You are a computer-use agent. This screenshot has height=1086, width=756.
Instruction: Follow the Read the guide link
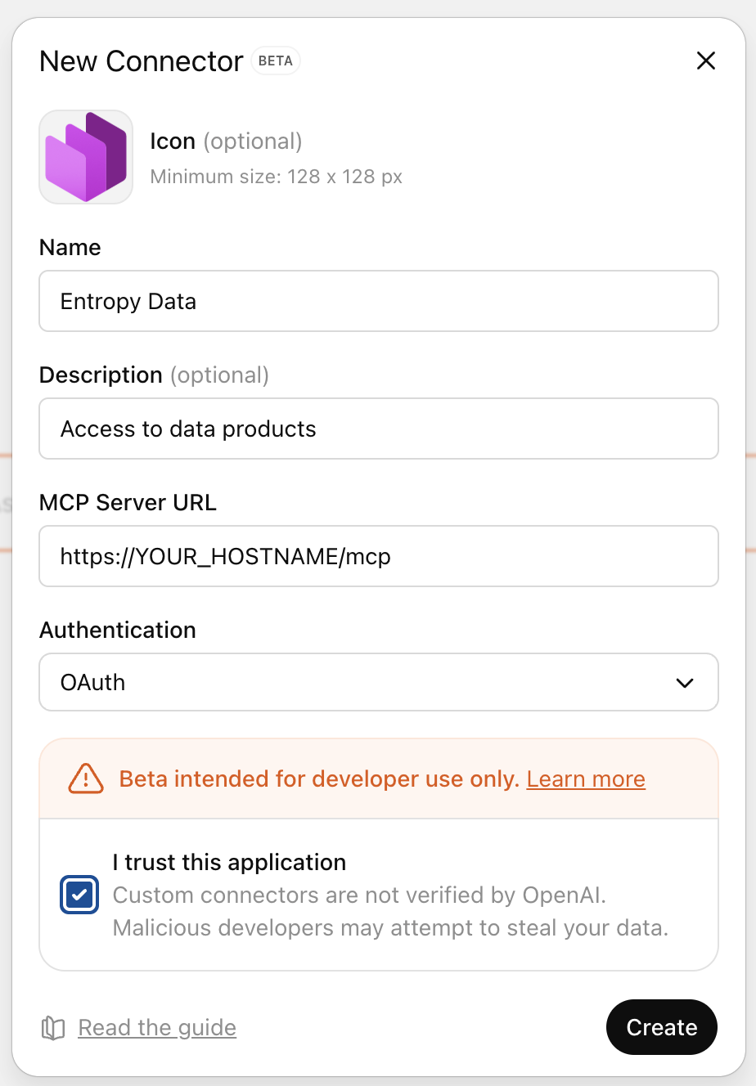point(155,1027)
